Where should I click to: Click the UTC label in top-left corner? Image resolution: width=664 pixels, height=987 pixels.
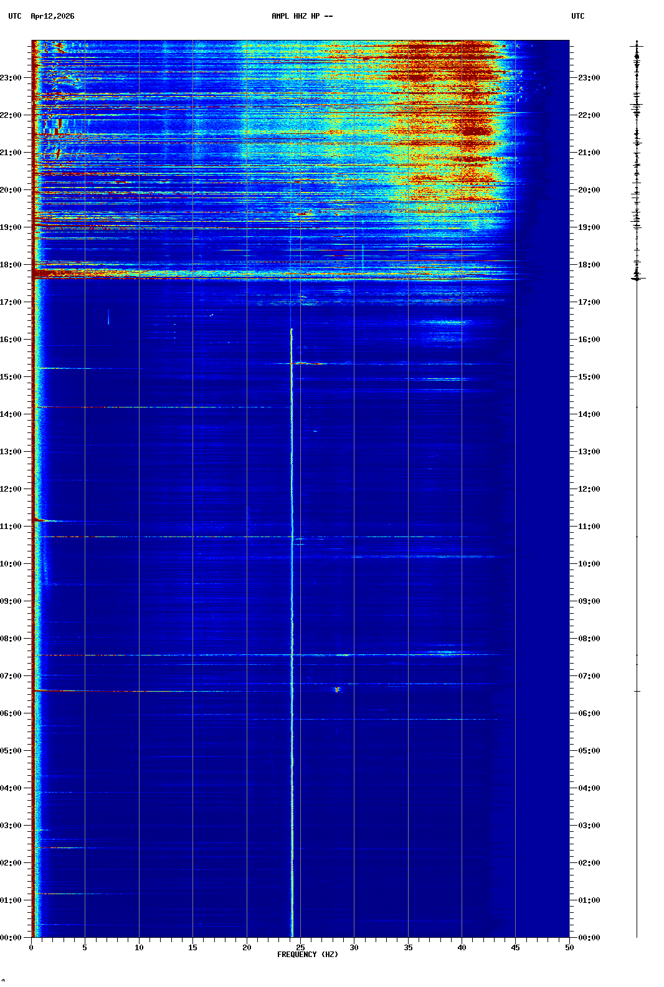click(15, 16)
